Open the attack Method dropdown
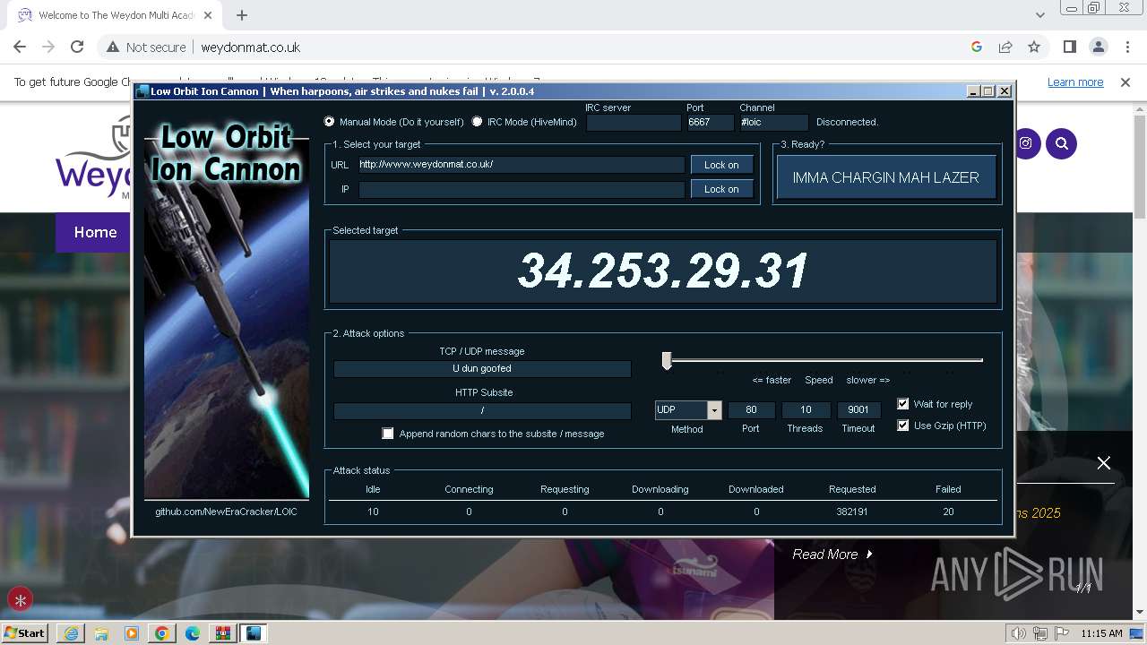Image resolution: width=1147 pixels, height=645 pixels. pyautogui.click(x=714, y=410)
